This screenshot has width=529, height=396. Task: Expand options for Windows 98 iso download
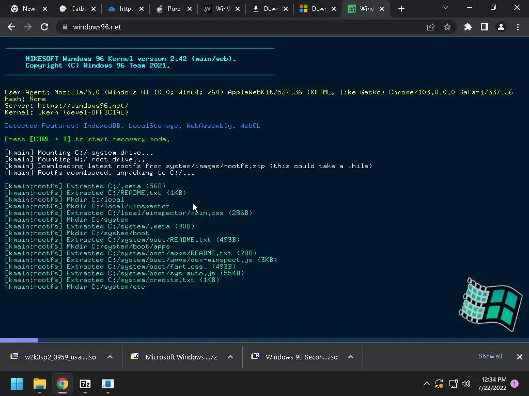pos(351,357)
